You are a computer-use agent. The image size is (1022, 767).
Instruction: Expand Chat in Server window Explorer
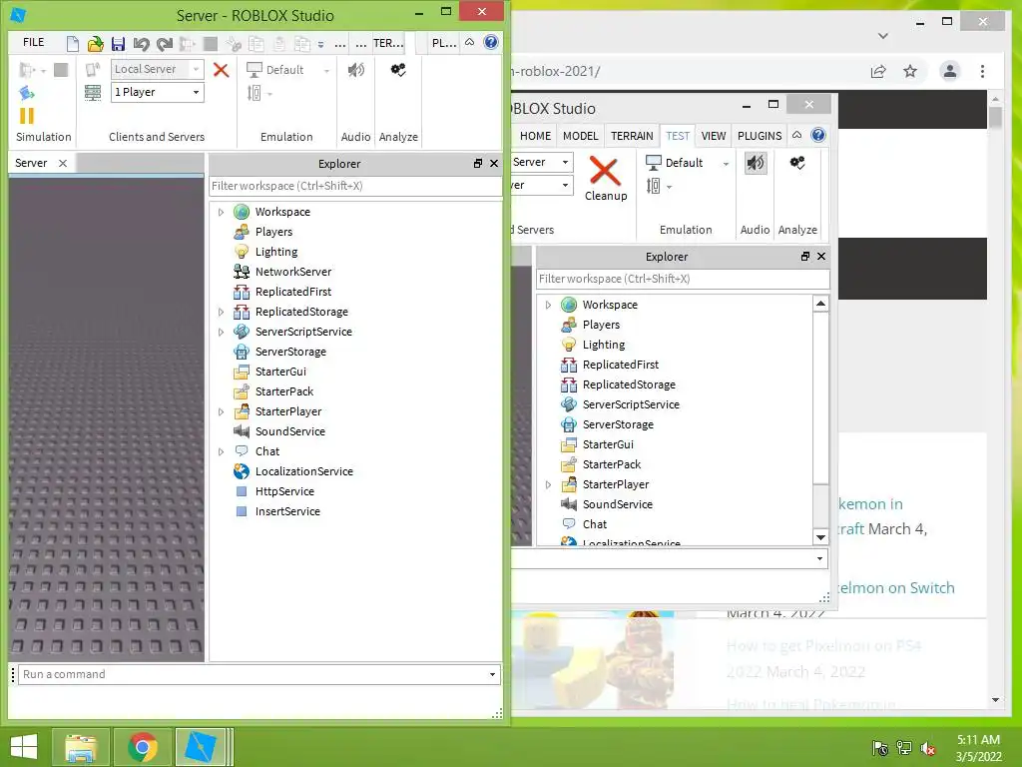221,451
